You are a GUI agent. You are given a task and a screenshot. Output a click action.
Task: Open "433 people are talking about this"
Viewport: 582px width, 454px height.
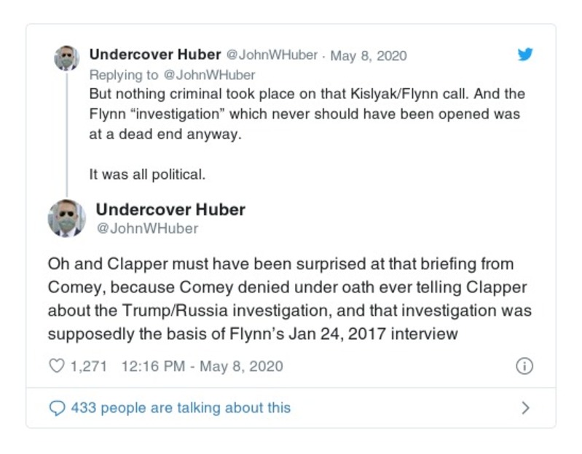(181, 408)
